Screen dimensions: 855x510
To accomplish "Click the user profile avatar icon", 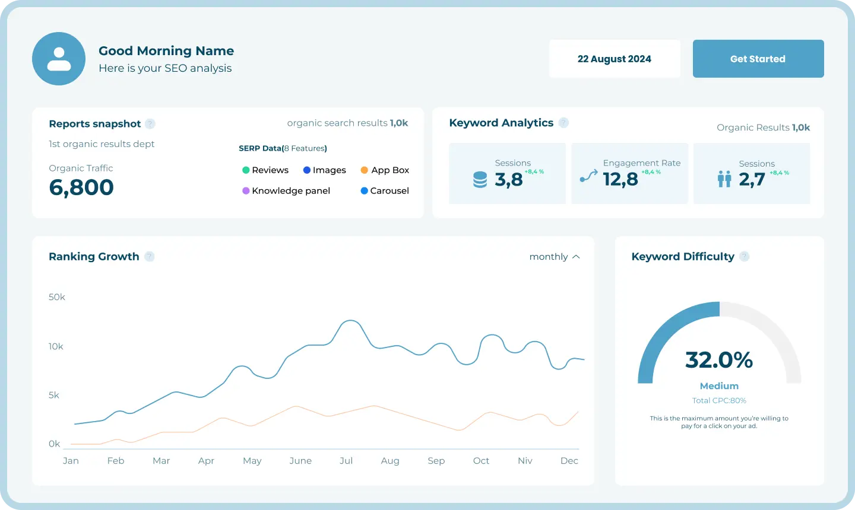I will coord(59,59).
